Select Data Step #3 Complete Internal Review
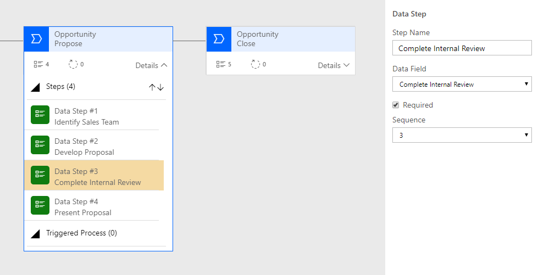The image size is (538, 275). [94, 175]
